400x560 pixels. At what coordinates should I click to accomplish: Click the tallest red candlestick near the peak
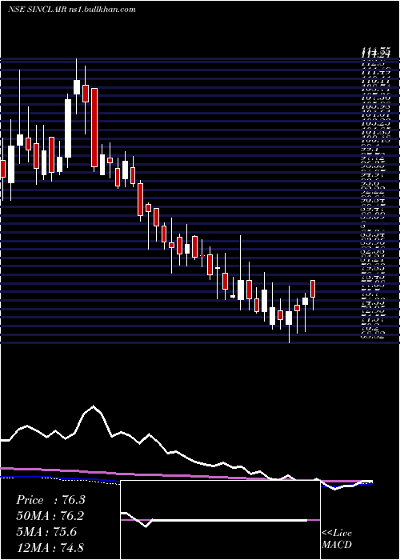(94, 127)
